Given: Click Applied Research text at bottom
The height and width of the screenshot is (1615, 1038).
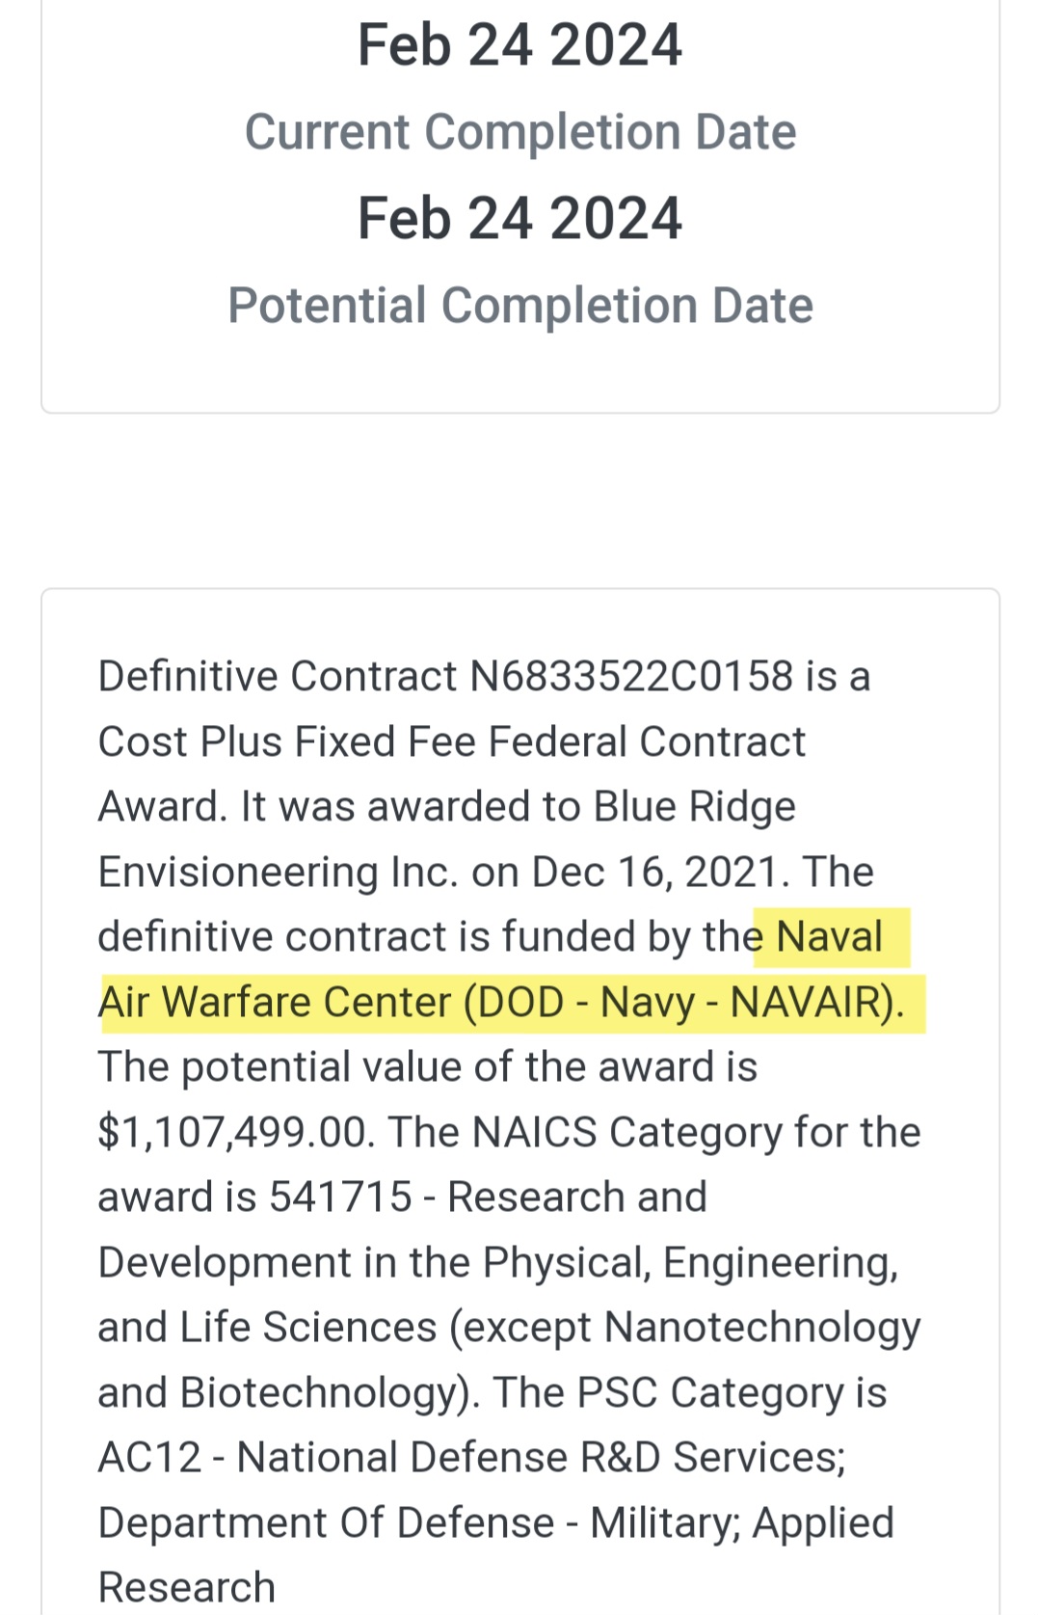Looking at the screenshot, I should [496, 1555].
